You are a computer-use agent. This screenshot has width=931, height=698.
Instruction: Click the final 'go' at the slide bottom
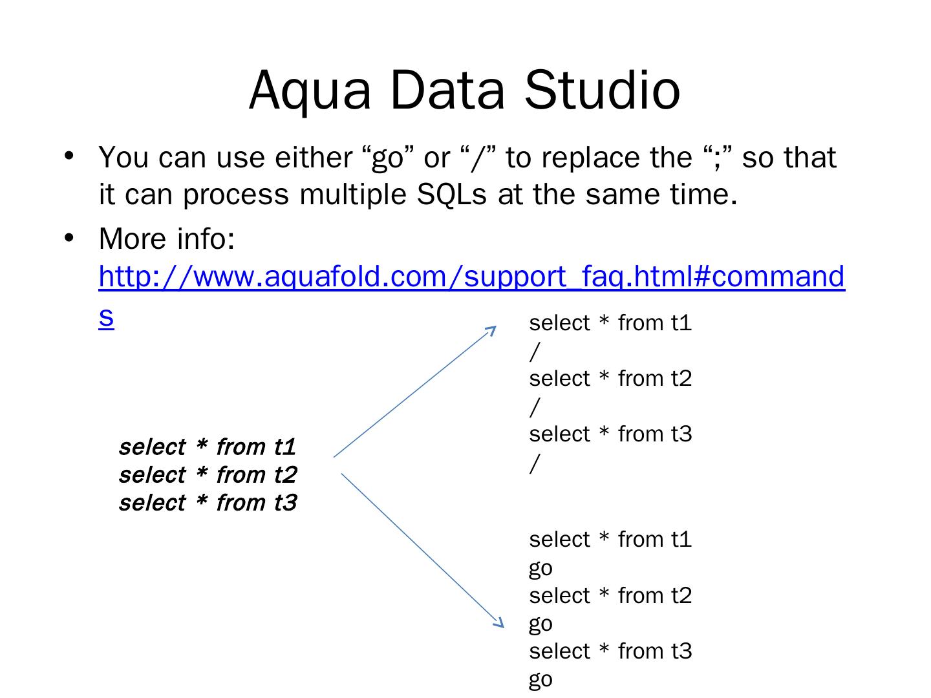click(x=540, y=679)
